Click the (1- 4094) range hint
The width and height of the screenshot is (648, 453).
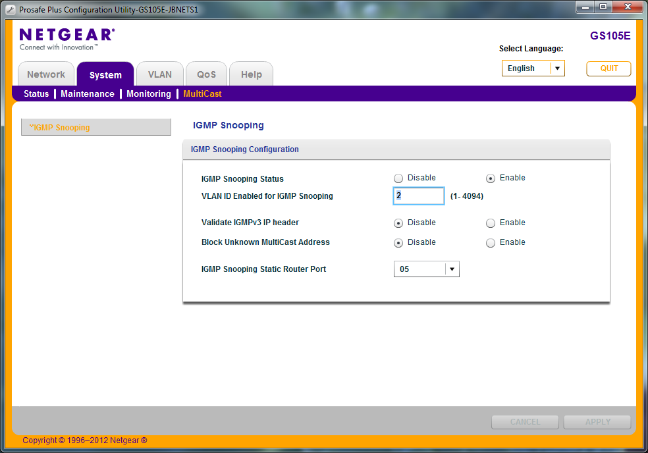coord(467,196)
